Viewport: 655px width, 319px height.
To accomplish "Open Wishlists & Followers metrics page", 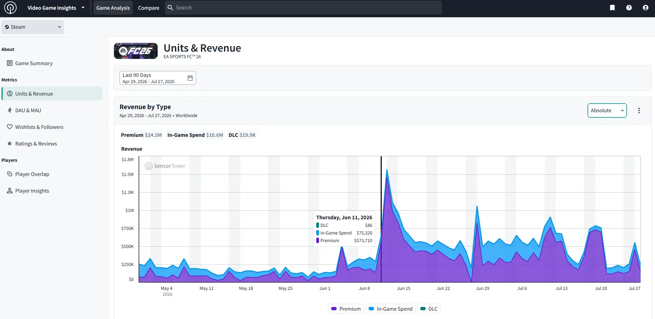I will tap(52, 127).
